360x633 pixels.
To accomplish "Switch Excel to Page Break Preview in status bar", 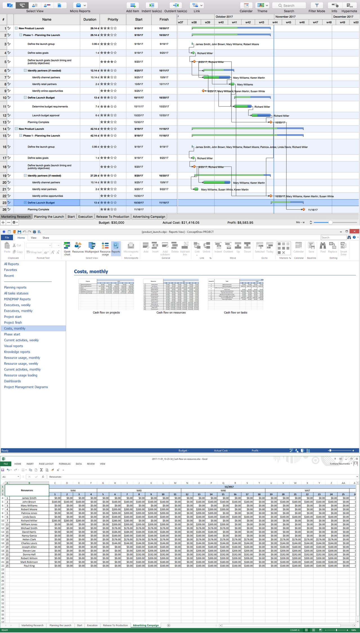I will pyautogui.click(x=321, y=630).
